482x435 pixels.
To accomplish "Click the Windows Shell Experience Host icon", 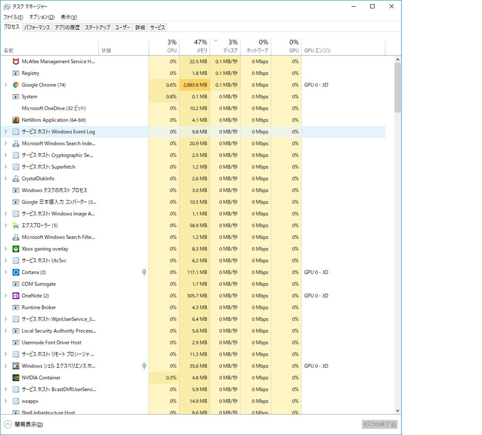I will [x=16, y=366].
